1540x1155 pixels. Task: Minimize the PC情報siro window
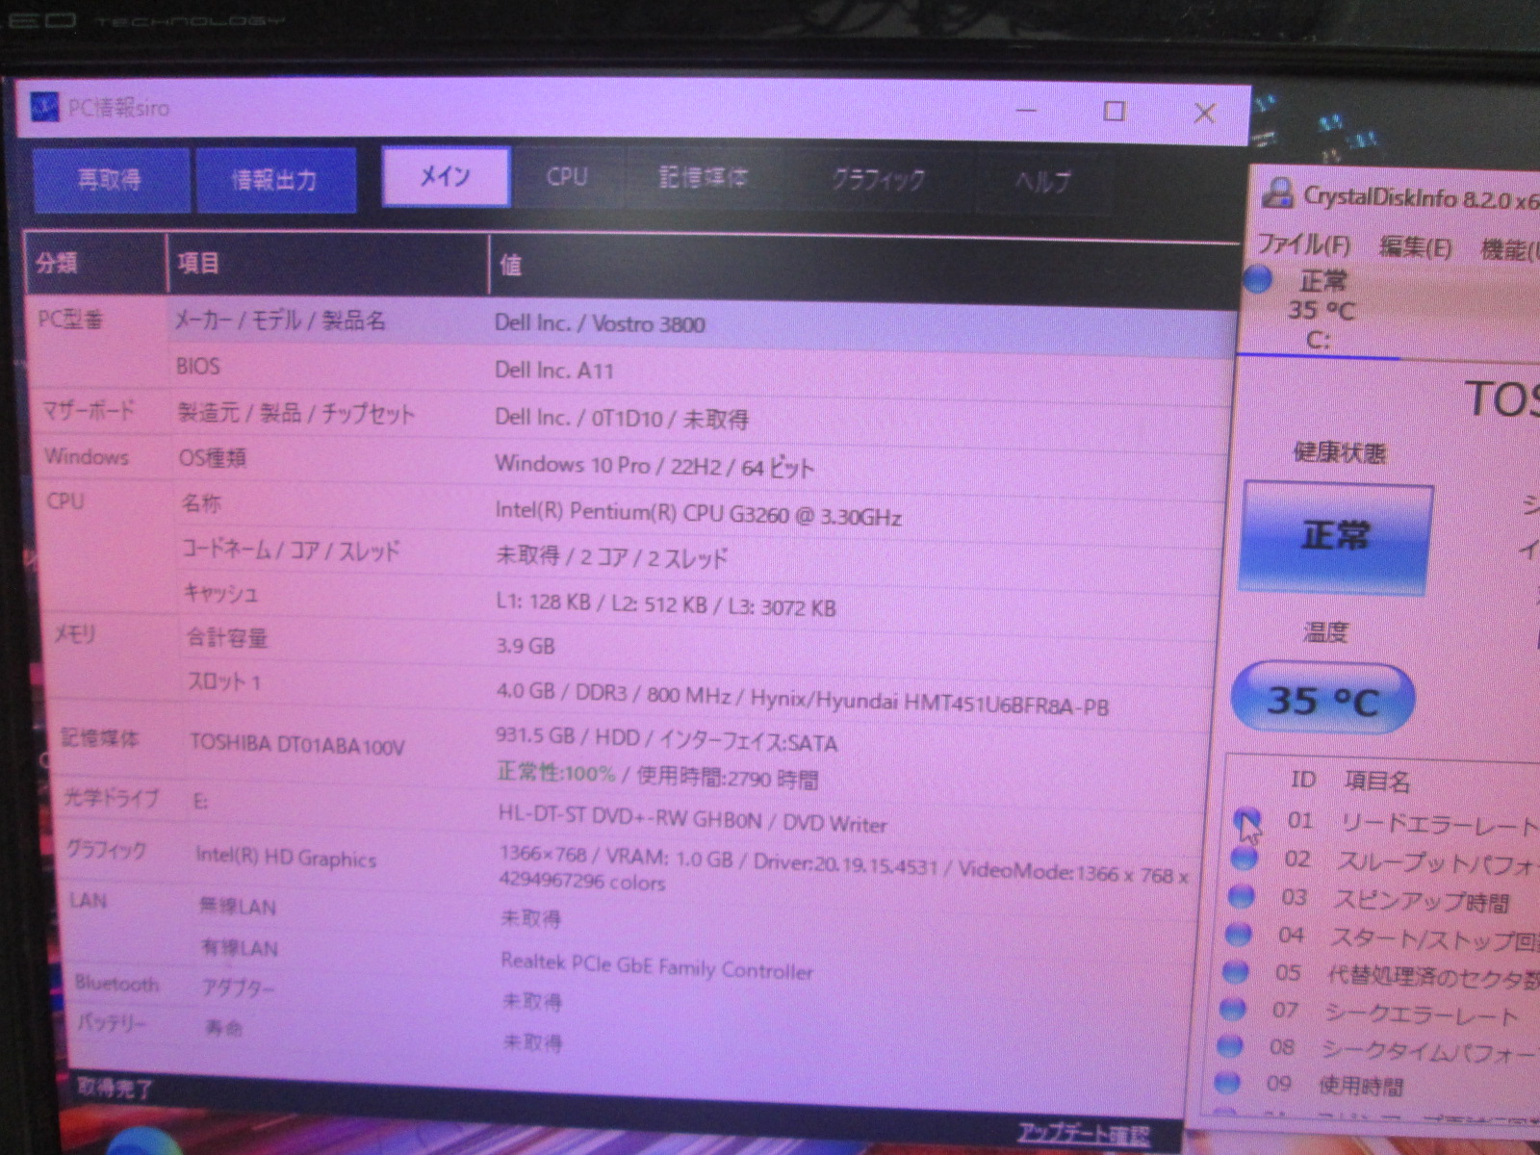pos(1027,110)
